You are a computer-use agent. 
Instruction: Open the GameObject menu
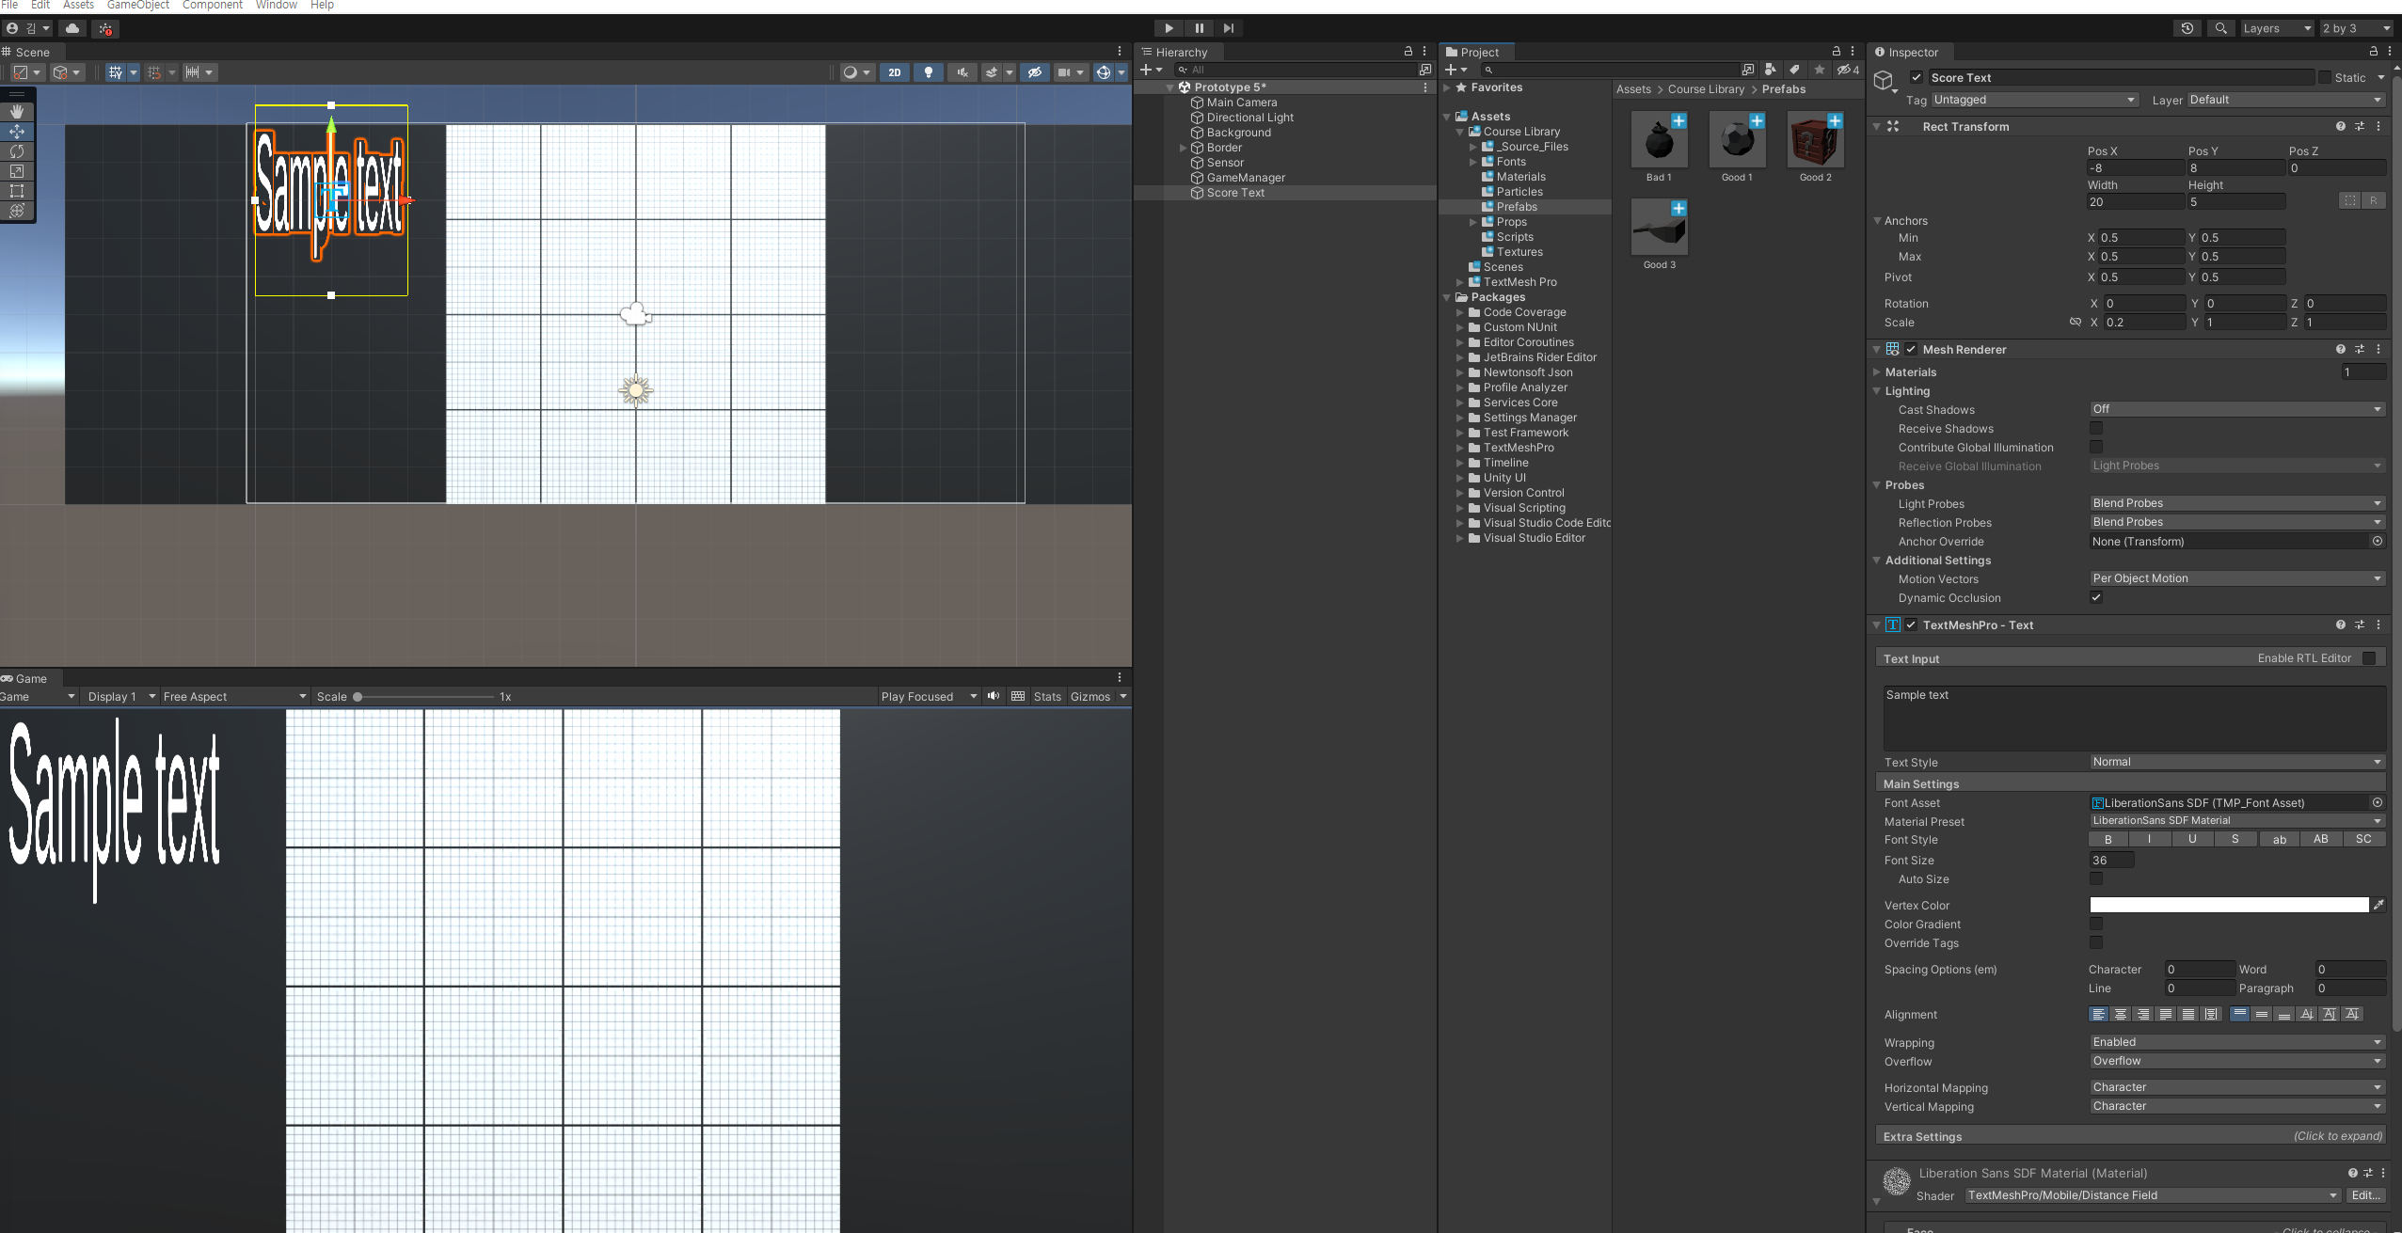click(137, 5)
